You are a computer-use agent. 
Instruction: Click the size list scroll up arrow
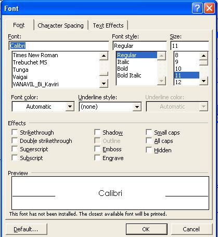click(203, 56)
